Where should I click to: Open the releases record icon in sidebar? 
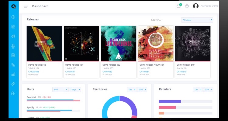(x=13, y=27)
